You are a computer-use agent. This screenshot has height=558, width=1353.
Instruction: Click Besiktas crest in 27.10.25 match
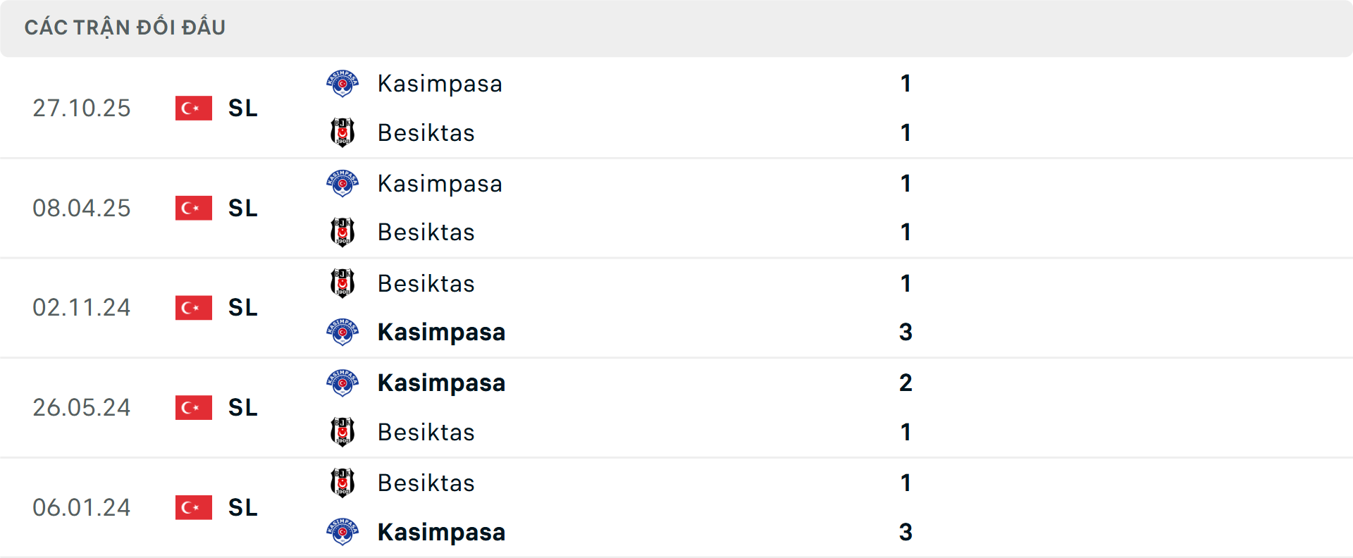(342, 132)
